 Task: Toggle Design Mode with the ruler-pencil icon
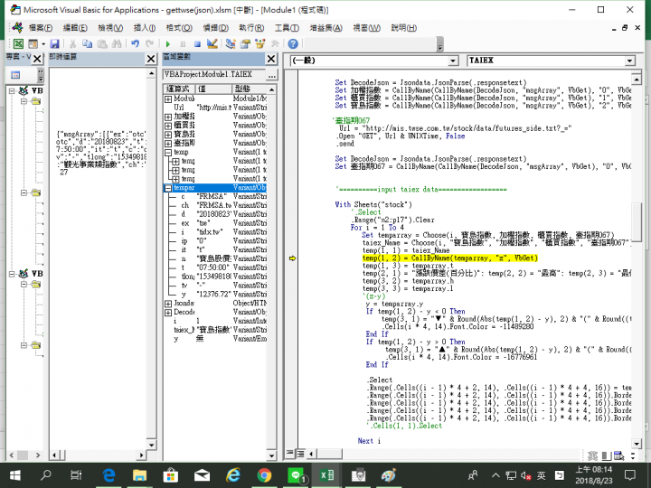coord(212,43)
